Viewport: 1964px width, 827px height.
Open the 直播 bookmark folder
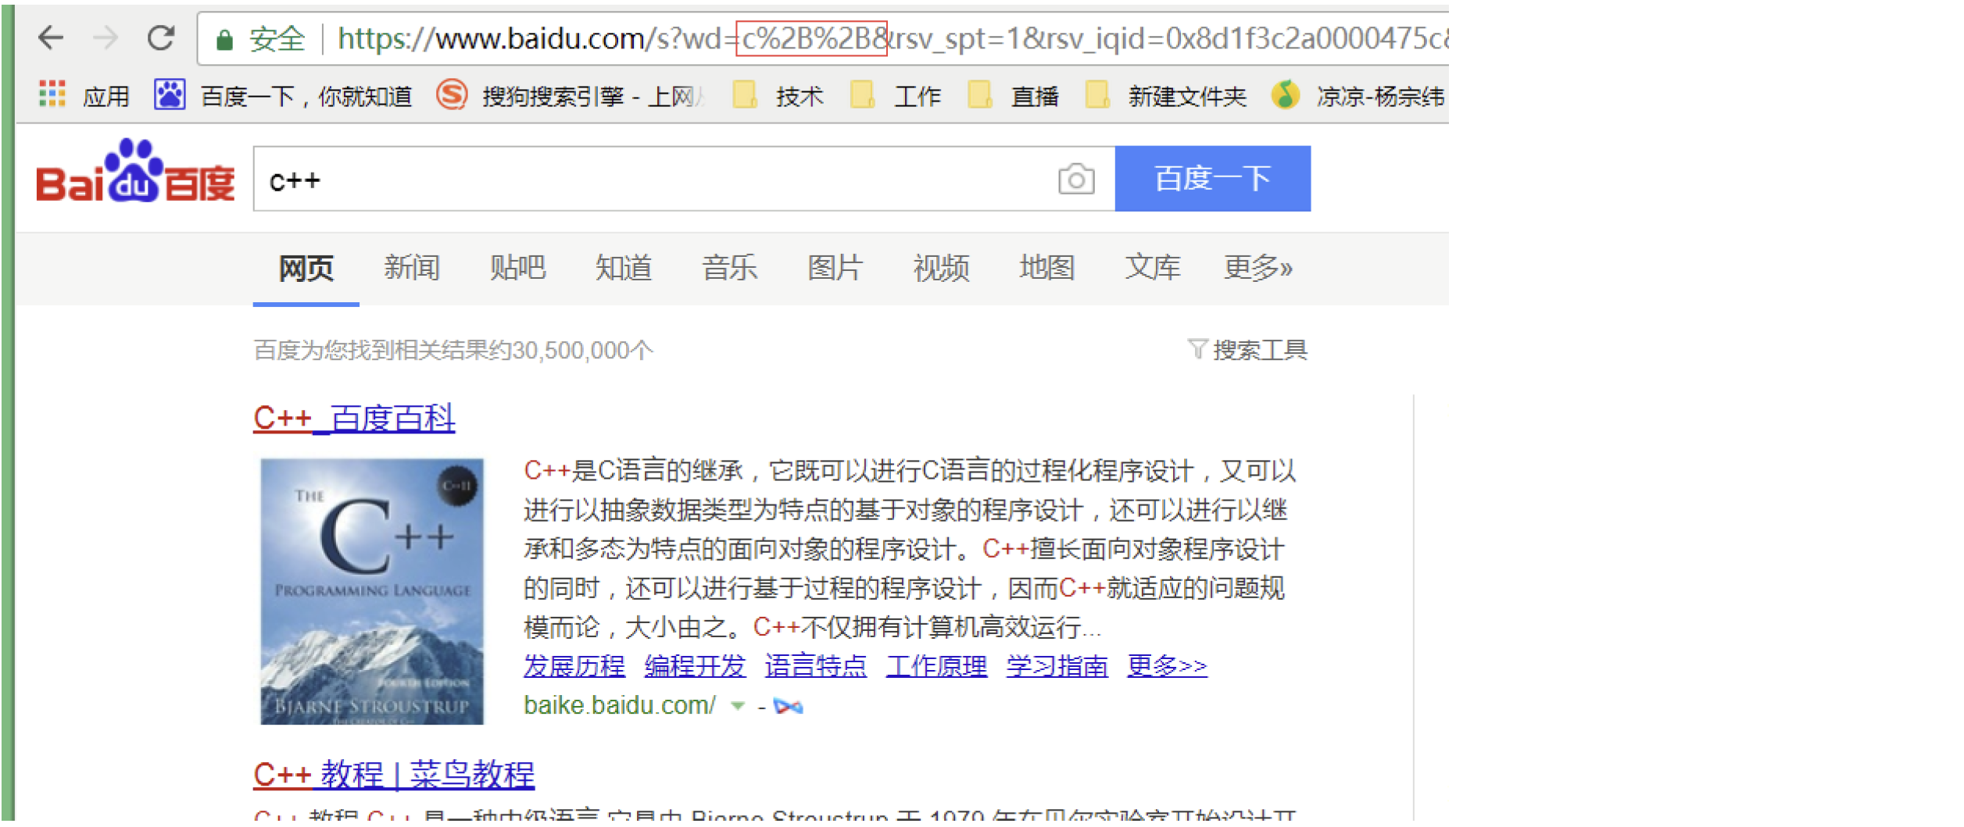click(x=1014, y=96)
